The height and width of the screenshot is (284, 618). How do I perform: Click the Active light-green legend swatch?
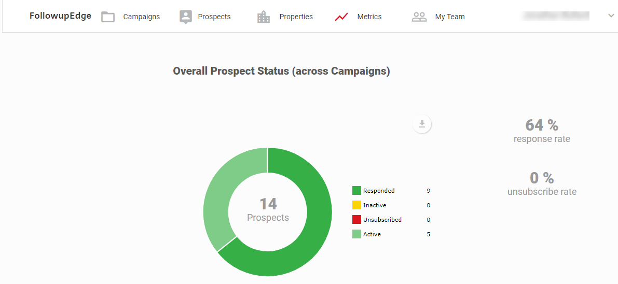[356, 234]
